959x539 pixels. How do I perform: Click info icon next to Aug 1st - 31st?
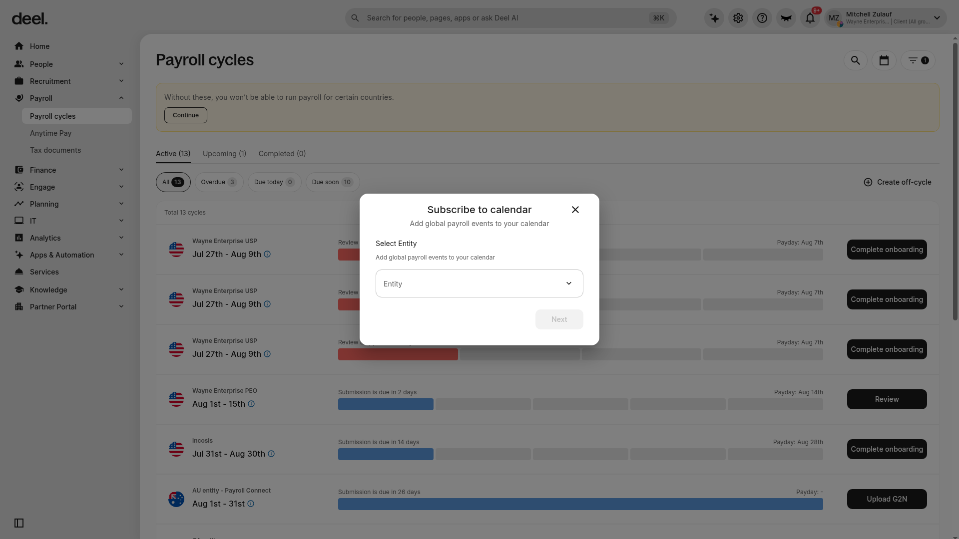click(x=251, y=504)
